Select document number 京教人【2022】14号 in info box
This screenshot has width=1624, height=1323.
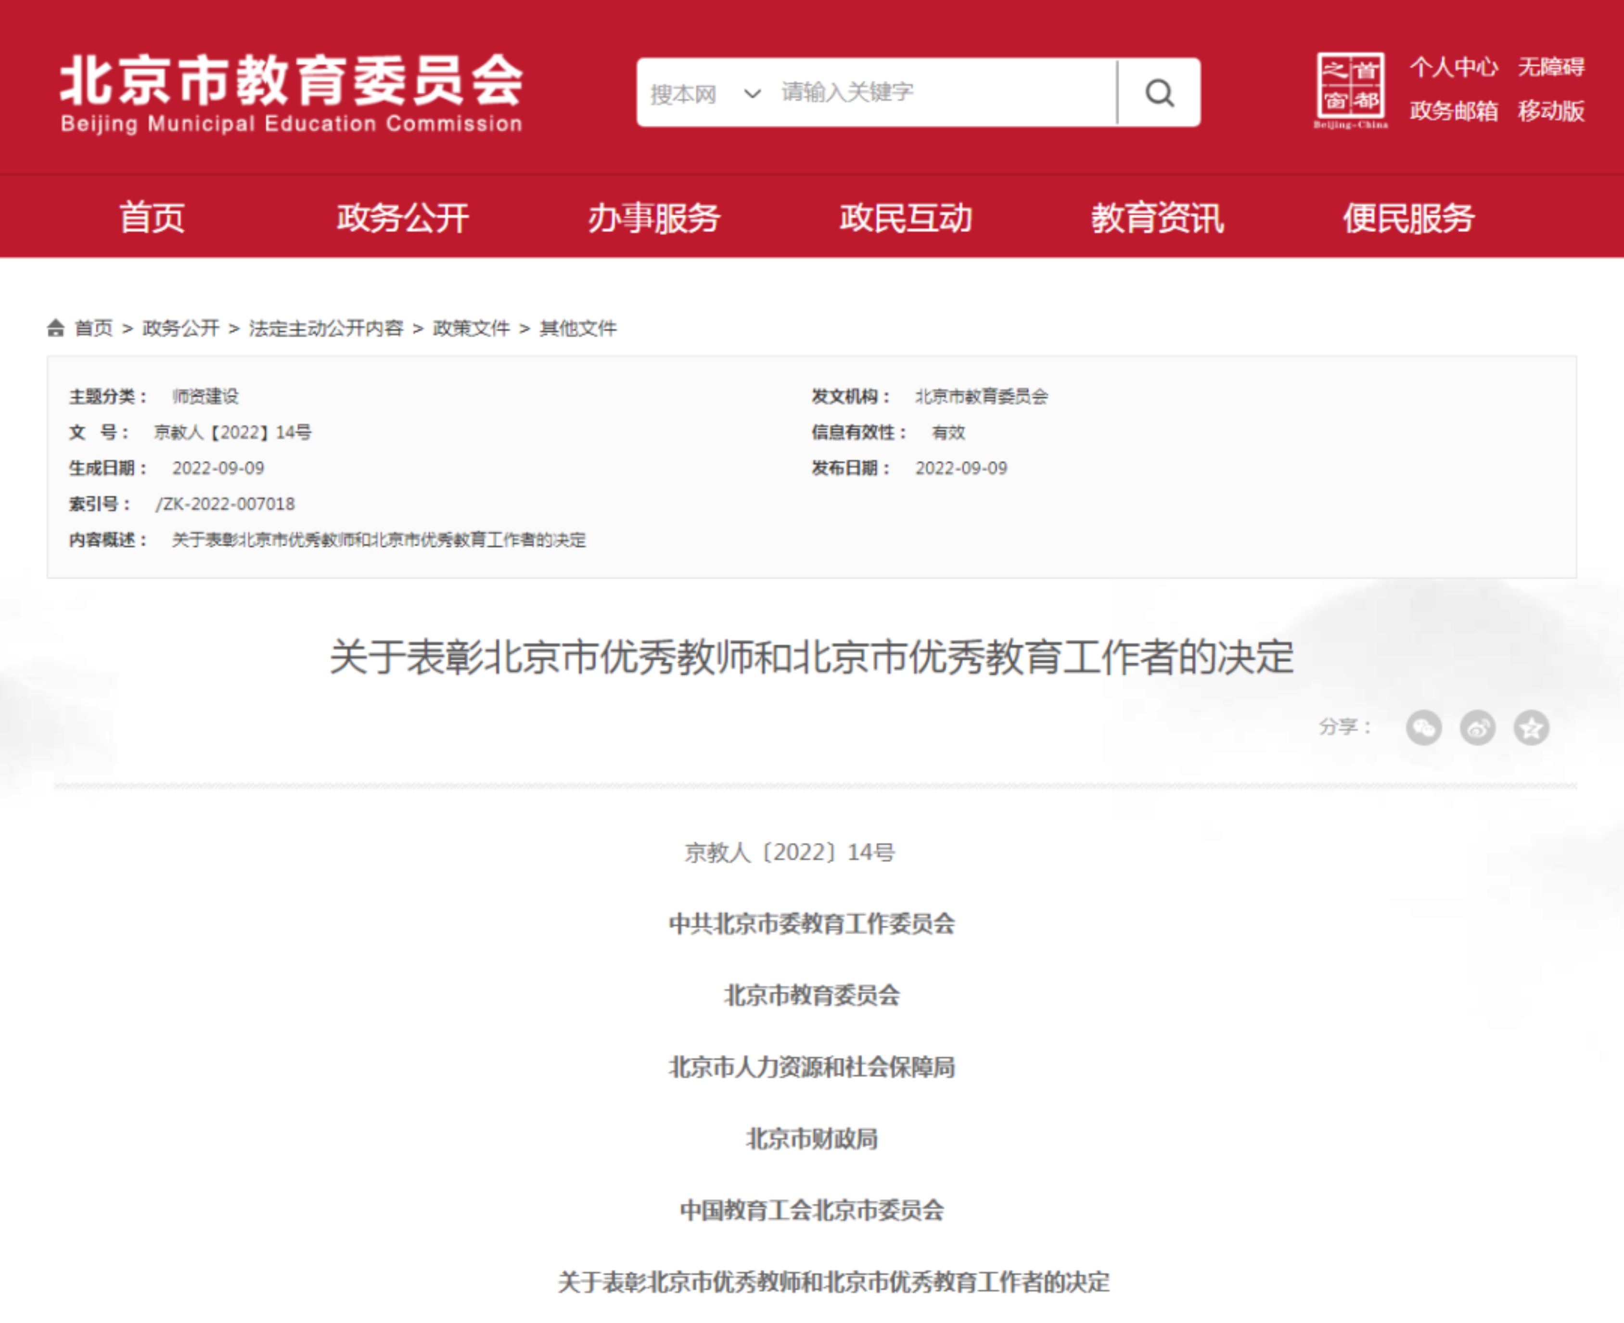pyautogui.click(x=233, y=432)
